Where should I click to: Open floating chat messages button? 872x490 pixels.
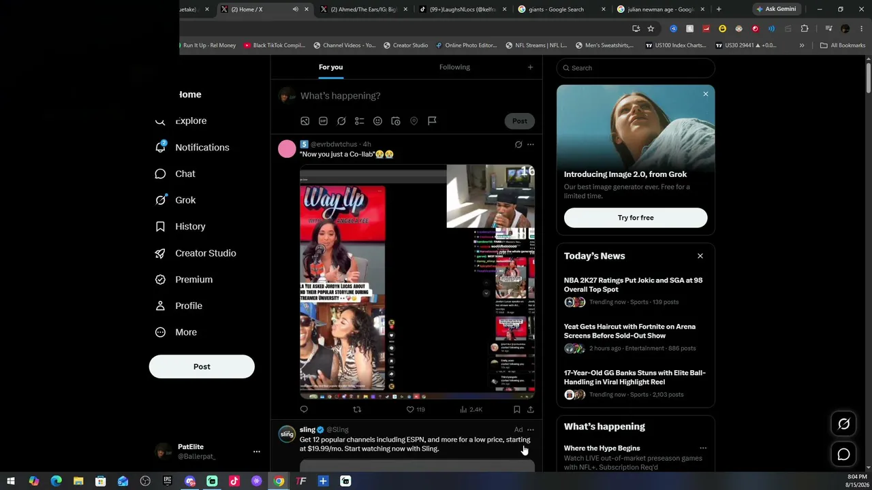click(844, 455)
